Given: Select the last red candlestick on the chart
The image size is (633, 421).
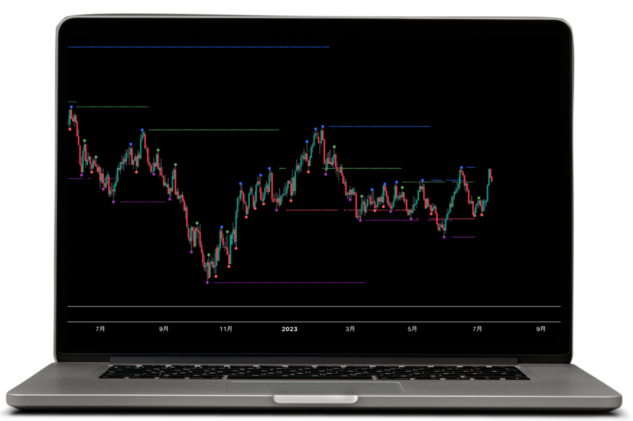Looking at the screenshot, I should pyautogui.click(x=491, y=177).
